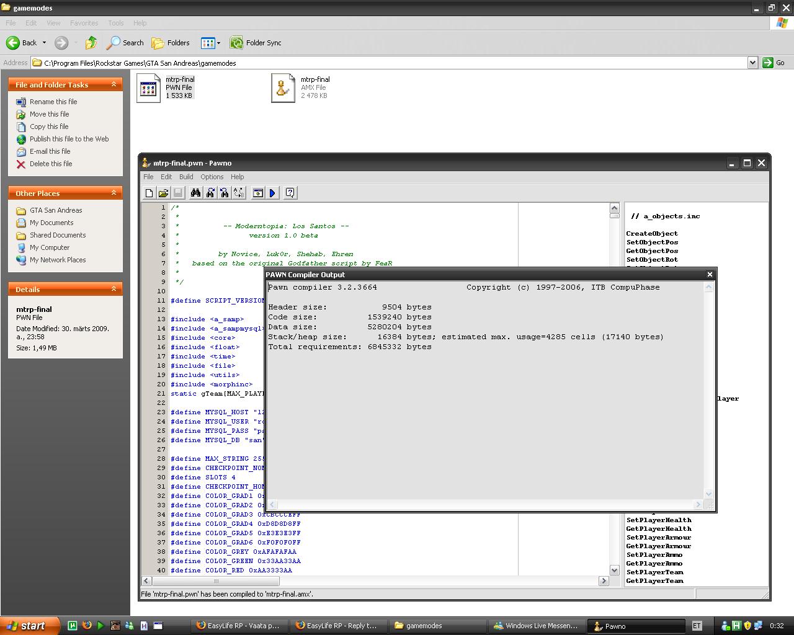The image size is (794, 635).
Task: Click the Open file icon in Pawno toolbar
Action: pyautogui.click(x=163, y=193)
